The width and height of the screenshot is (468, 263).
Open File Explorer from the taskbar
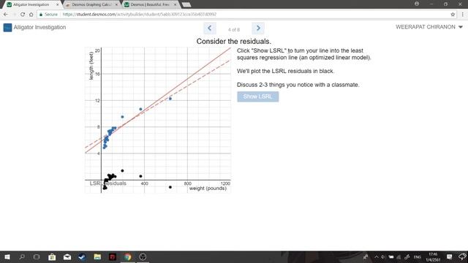coord(97,256)
